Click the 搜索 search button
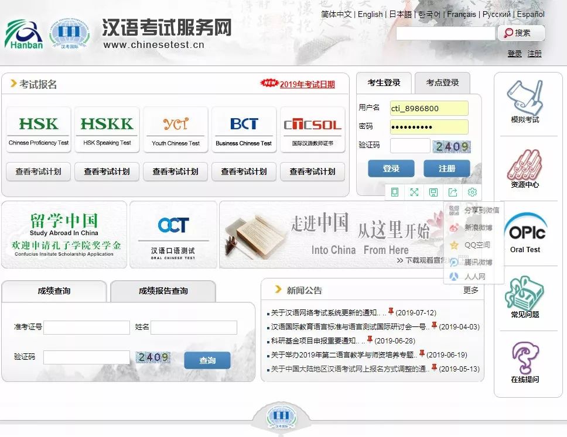 [x=521, y=33]
